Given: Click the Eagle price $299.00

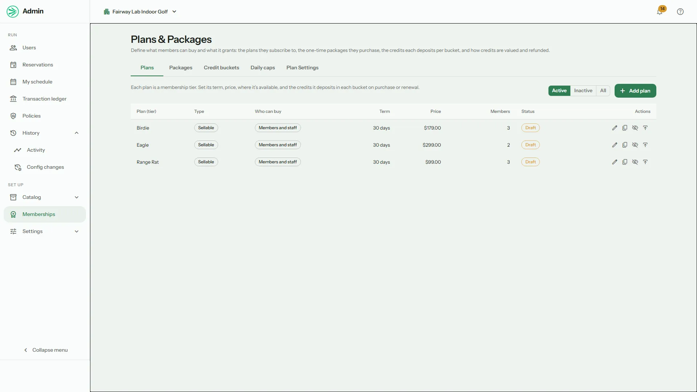Looking at the screenshot, I should pos(432,145).
